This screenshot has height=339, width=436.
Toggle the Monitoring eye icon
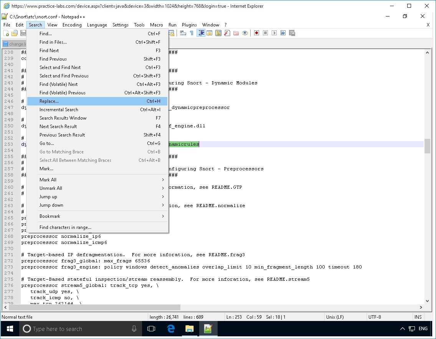point(245,33)
